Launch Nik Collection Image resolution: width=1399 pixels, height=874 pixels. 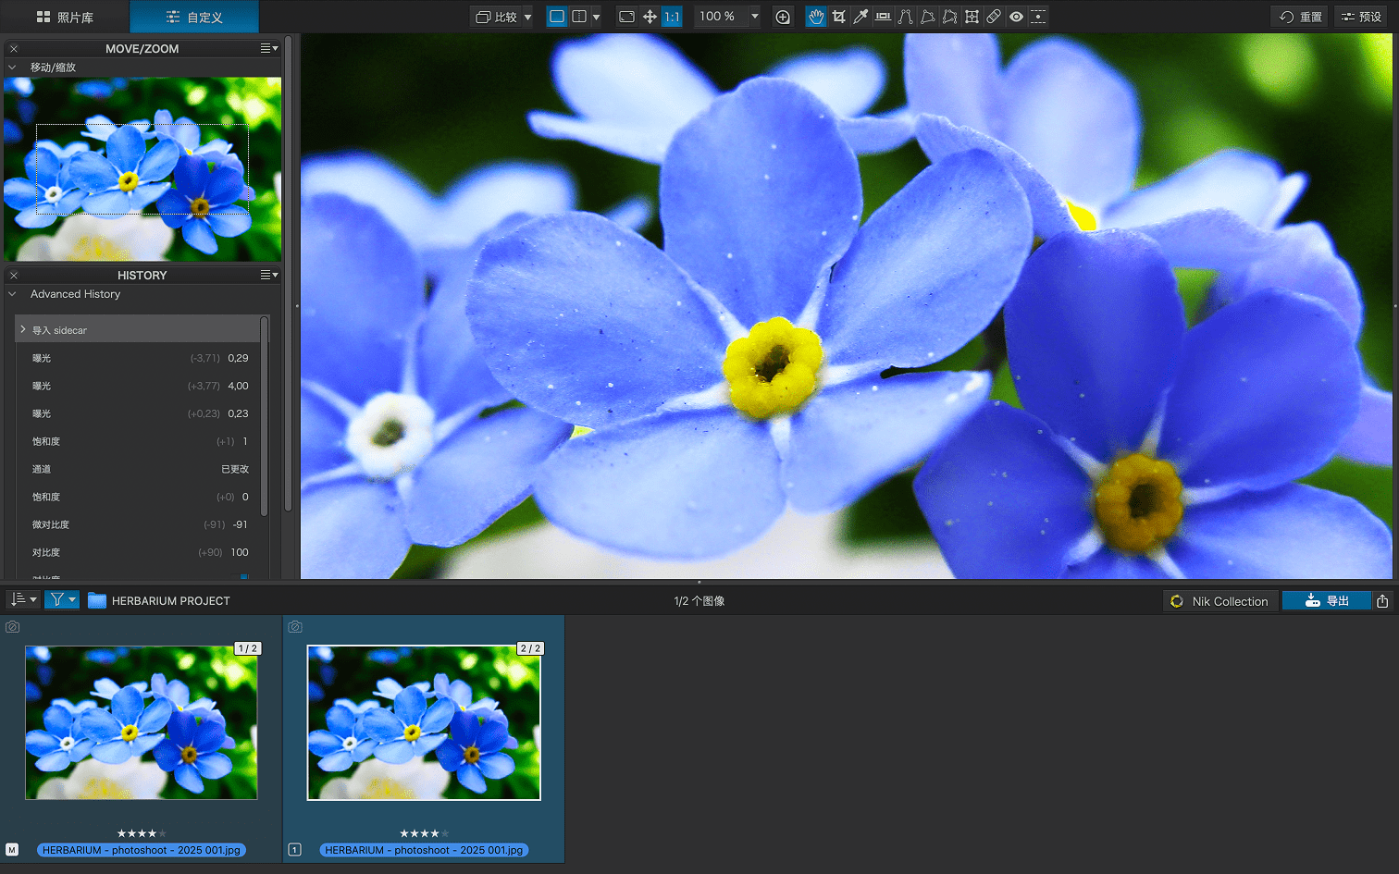1219,601
